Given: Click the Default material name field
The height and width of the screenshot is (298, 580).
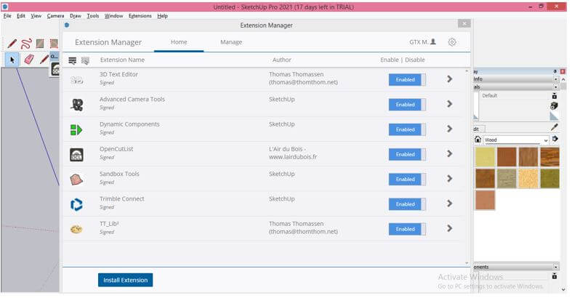Looking at the screenshot, I should (x=514, y=96).
